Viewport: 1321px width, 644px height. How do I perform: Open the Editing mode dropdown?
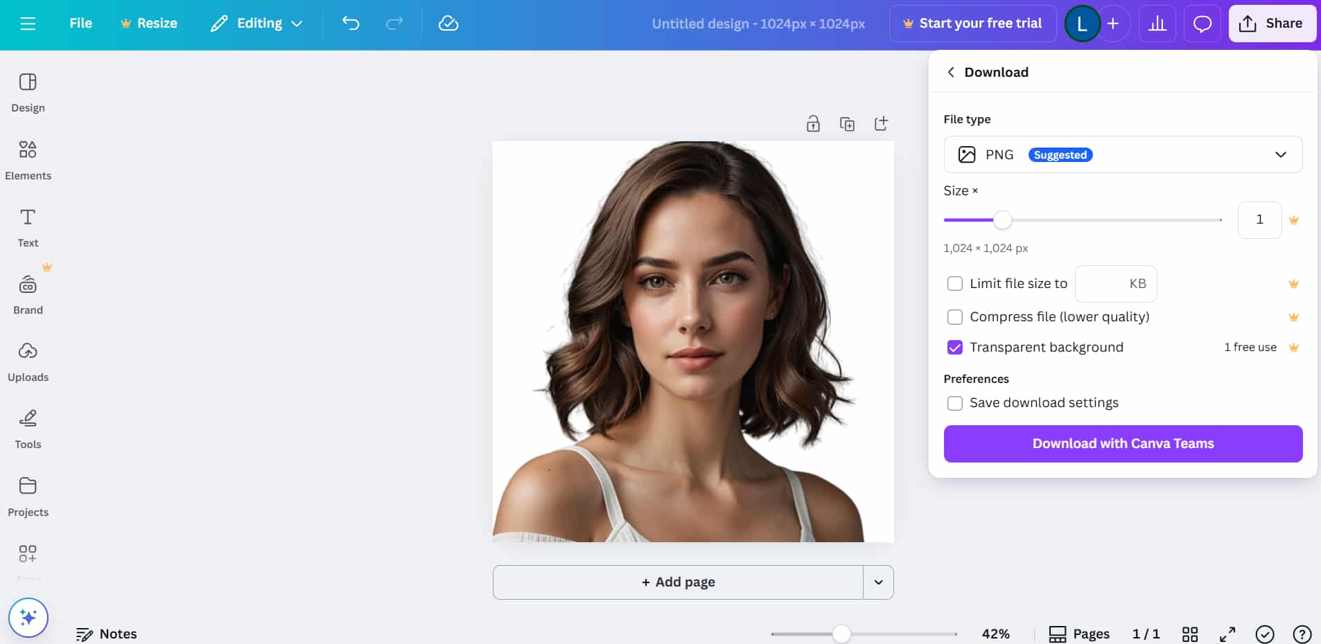click(256, 23)
